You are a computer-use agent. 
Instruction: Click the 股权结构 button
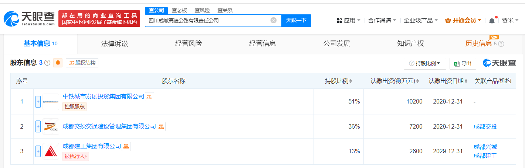(82, 63)
